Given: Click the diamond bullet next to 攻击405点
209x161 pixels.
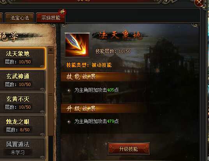Looking at the screenshot, I should click(x=69, y=91).
